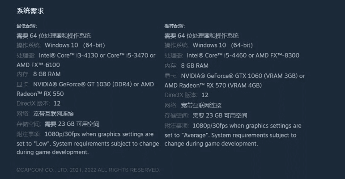Select the 最低配置 label

26,26
